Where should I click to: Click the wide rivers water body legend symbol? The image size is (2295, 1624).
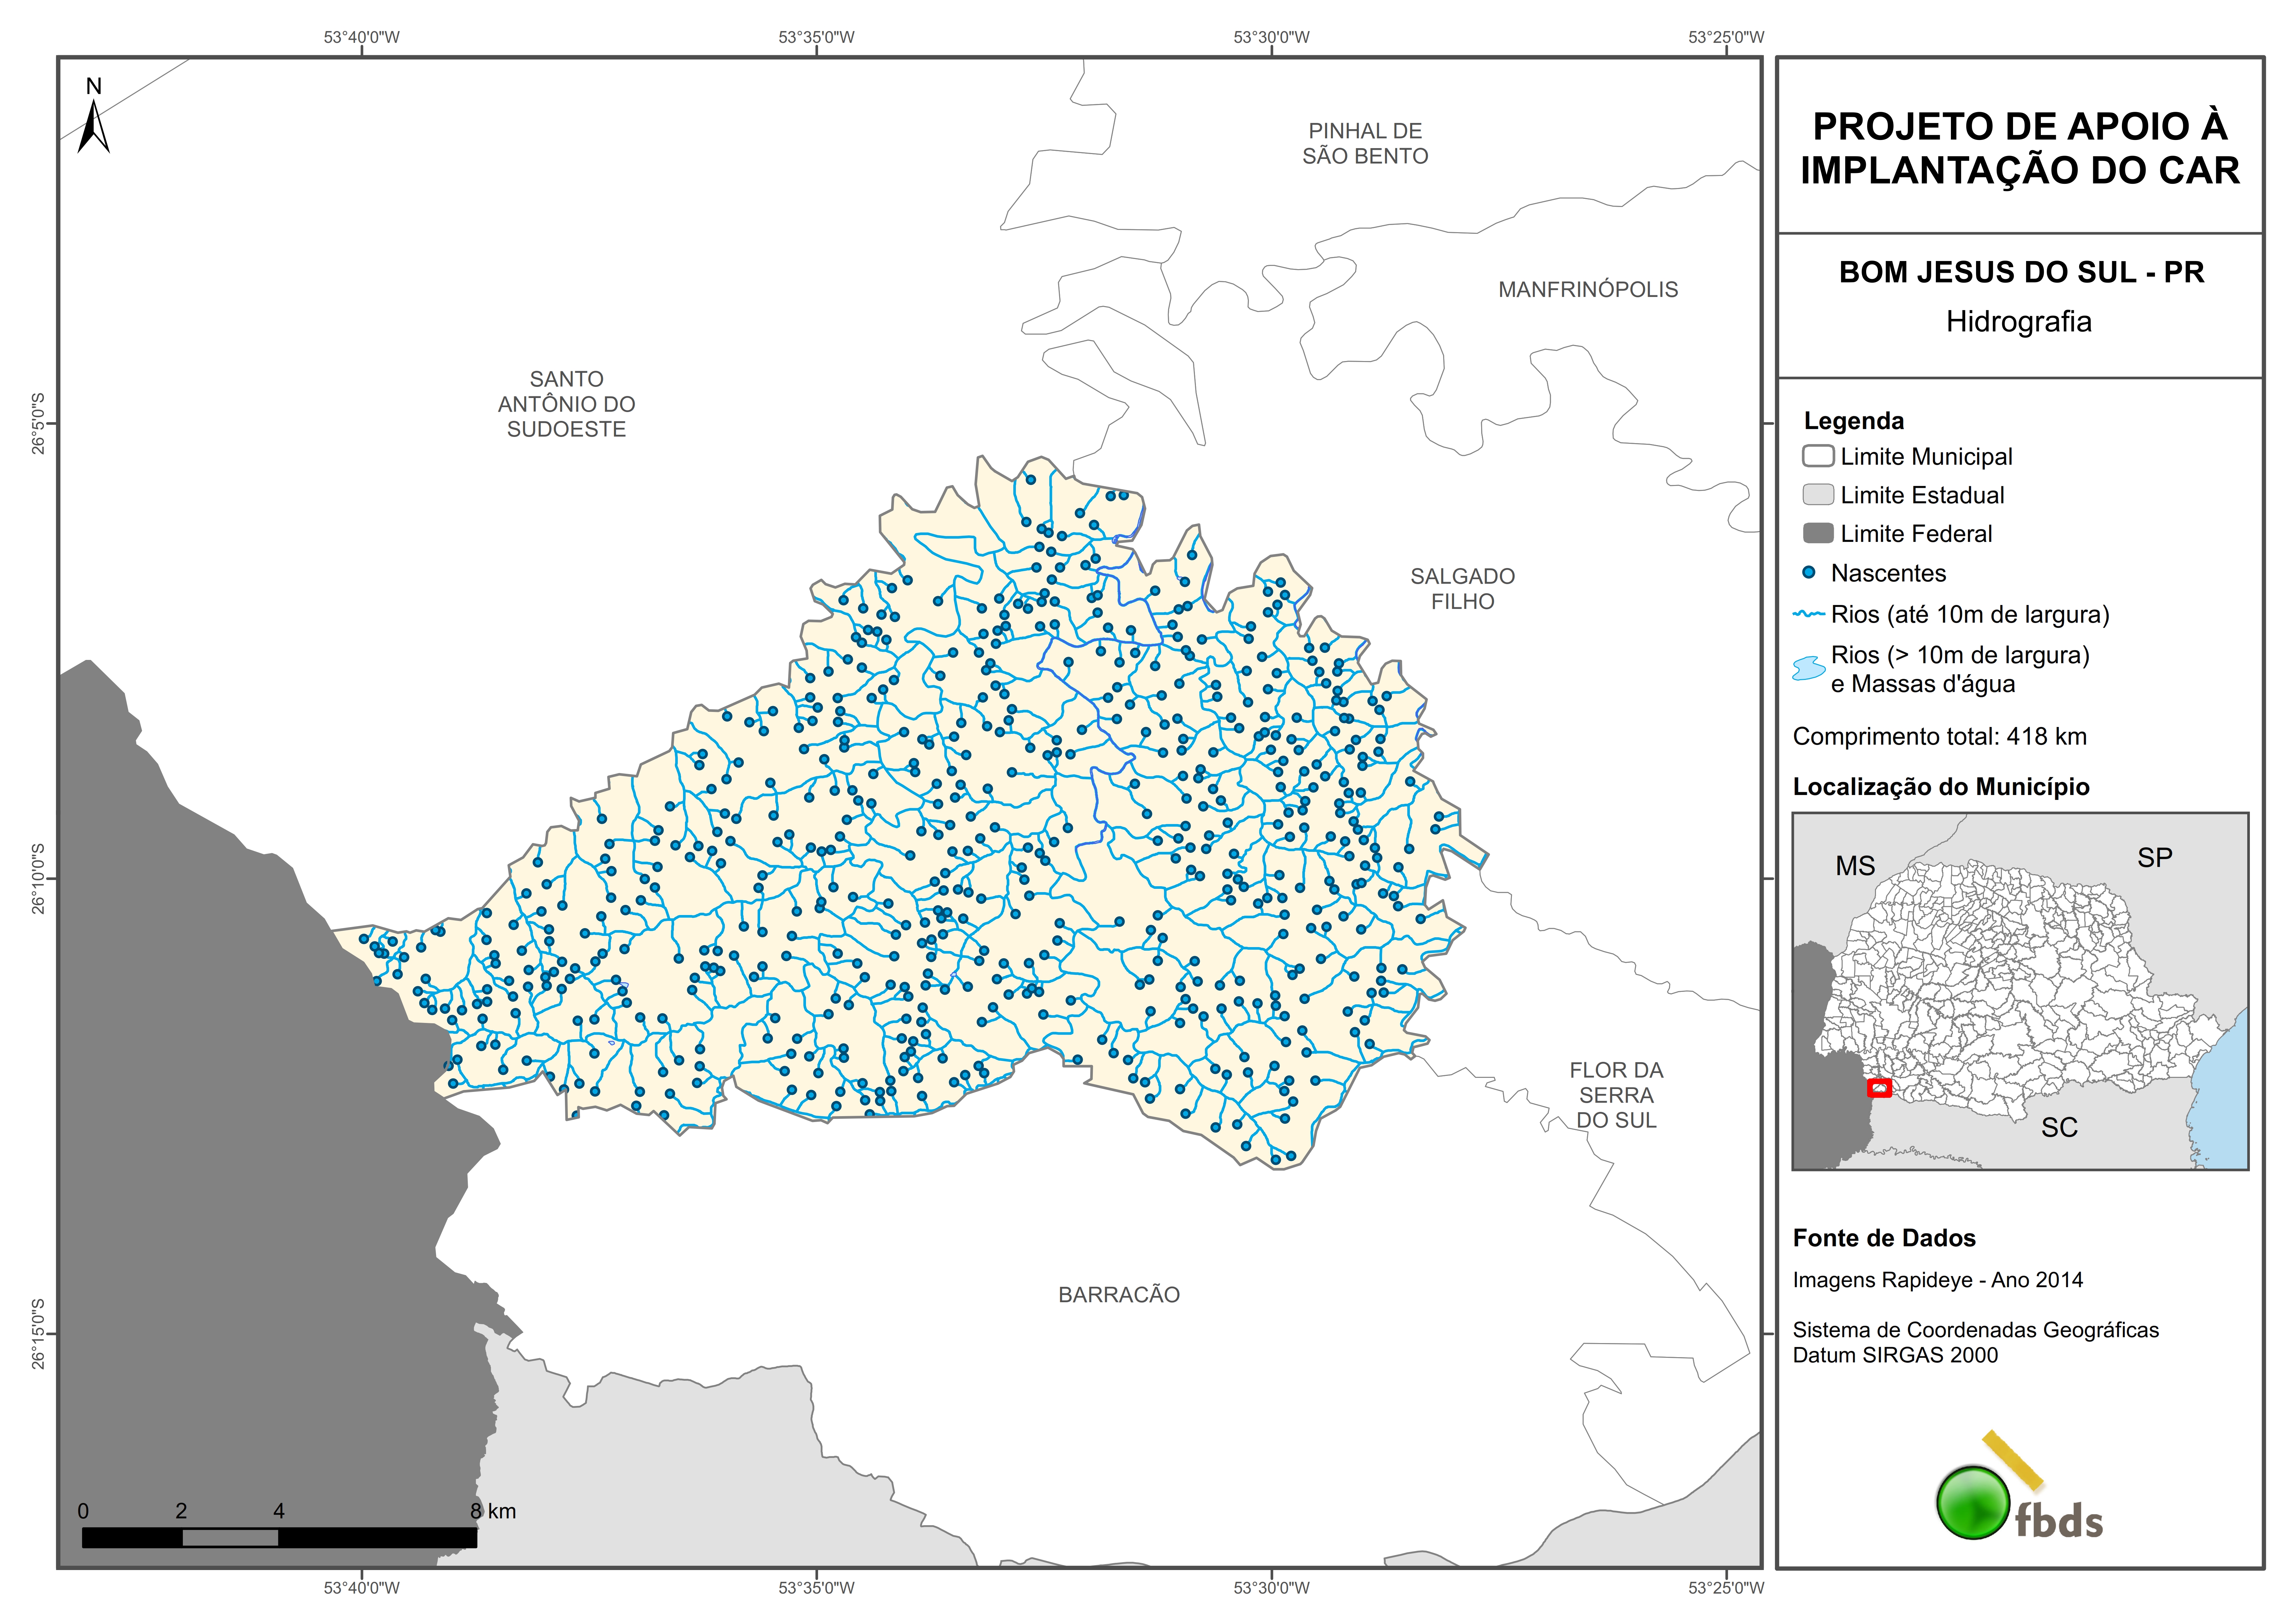[1809, 668]
